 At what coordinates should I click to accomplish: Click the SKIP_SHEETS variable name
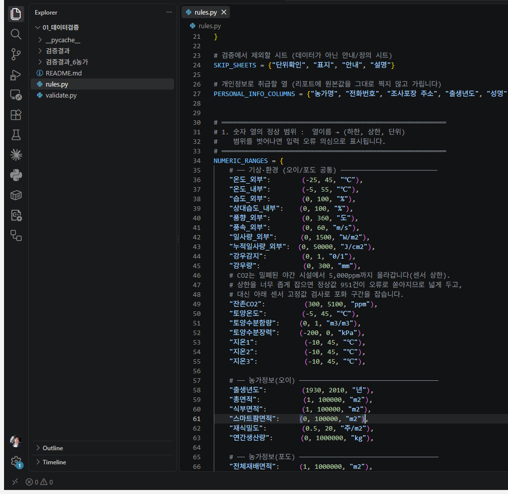point(235,65)
